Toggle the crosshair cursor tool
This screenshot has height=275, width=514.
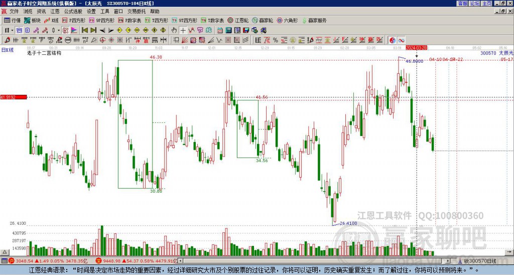pyautogui.click(x=183, y=31)
